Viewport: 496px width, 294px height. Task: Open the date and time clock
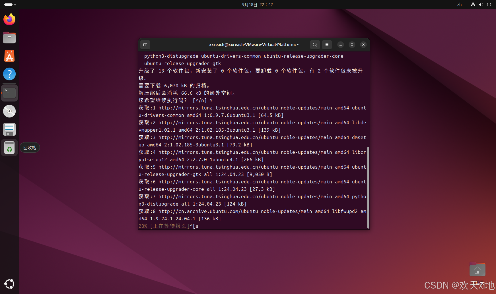258,5
